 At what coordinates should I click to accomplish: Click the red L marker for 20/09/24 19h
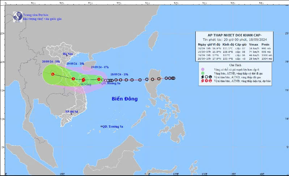[x=53, y=74]
